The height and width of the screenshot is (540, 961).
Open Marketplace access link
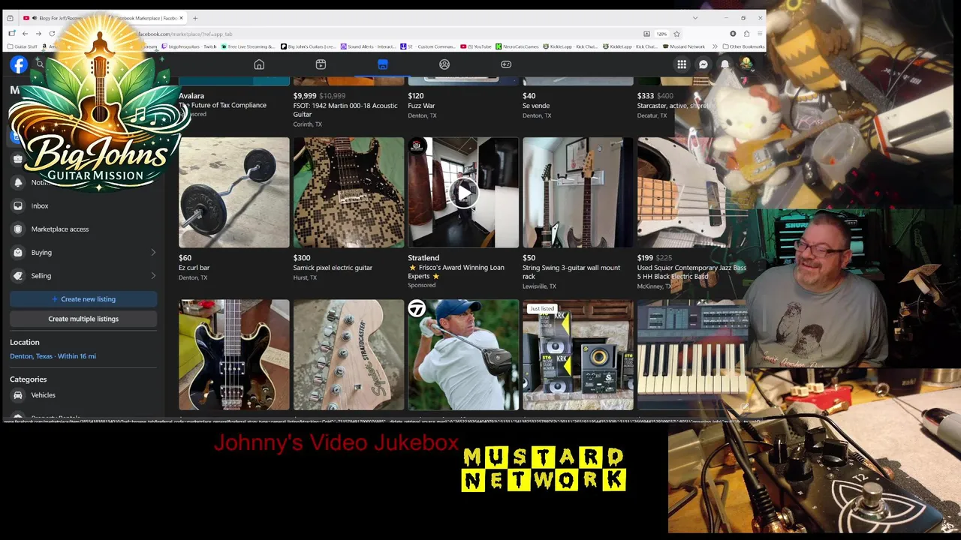click(60, 229)
